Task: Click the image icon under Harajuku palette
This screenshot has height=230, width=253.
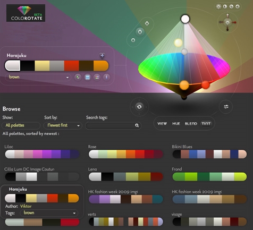Action: point(88,78)
